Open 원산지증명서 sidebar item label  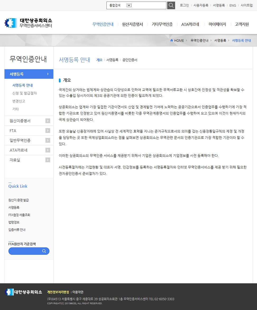pos(20,121)
